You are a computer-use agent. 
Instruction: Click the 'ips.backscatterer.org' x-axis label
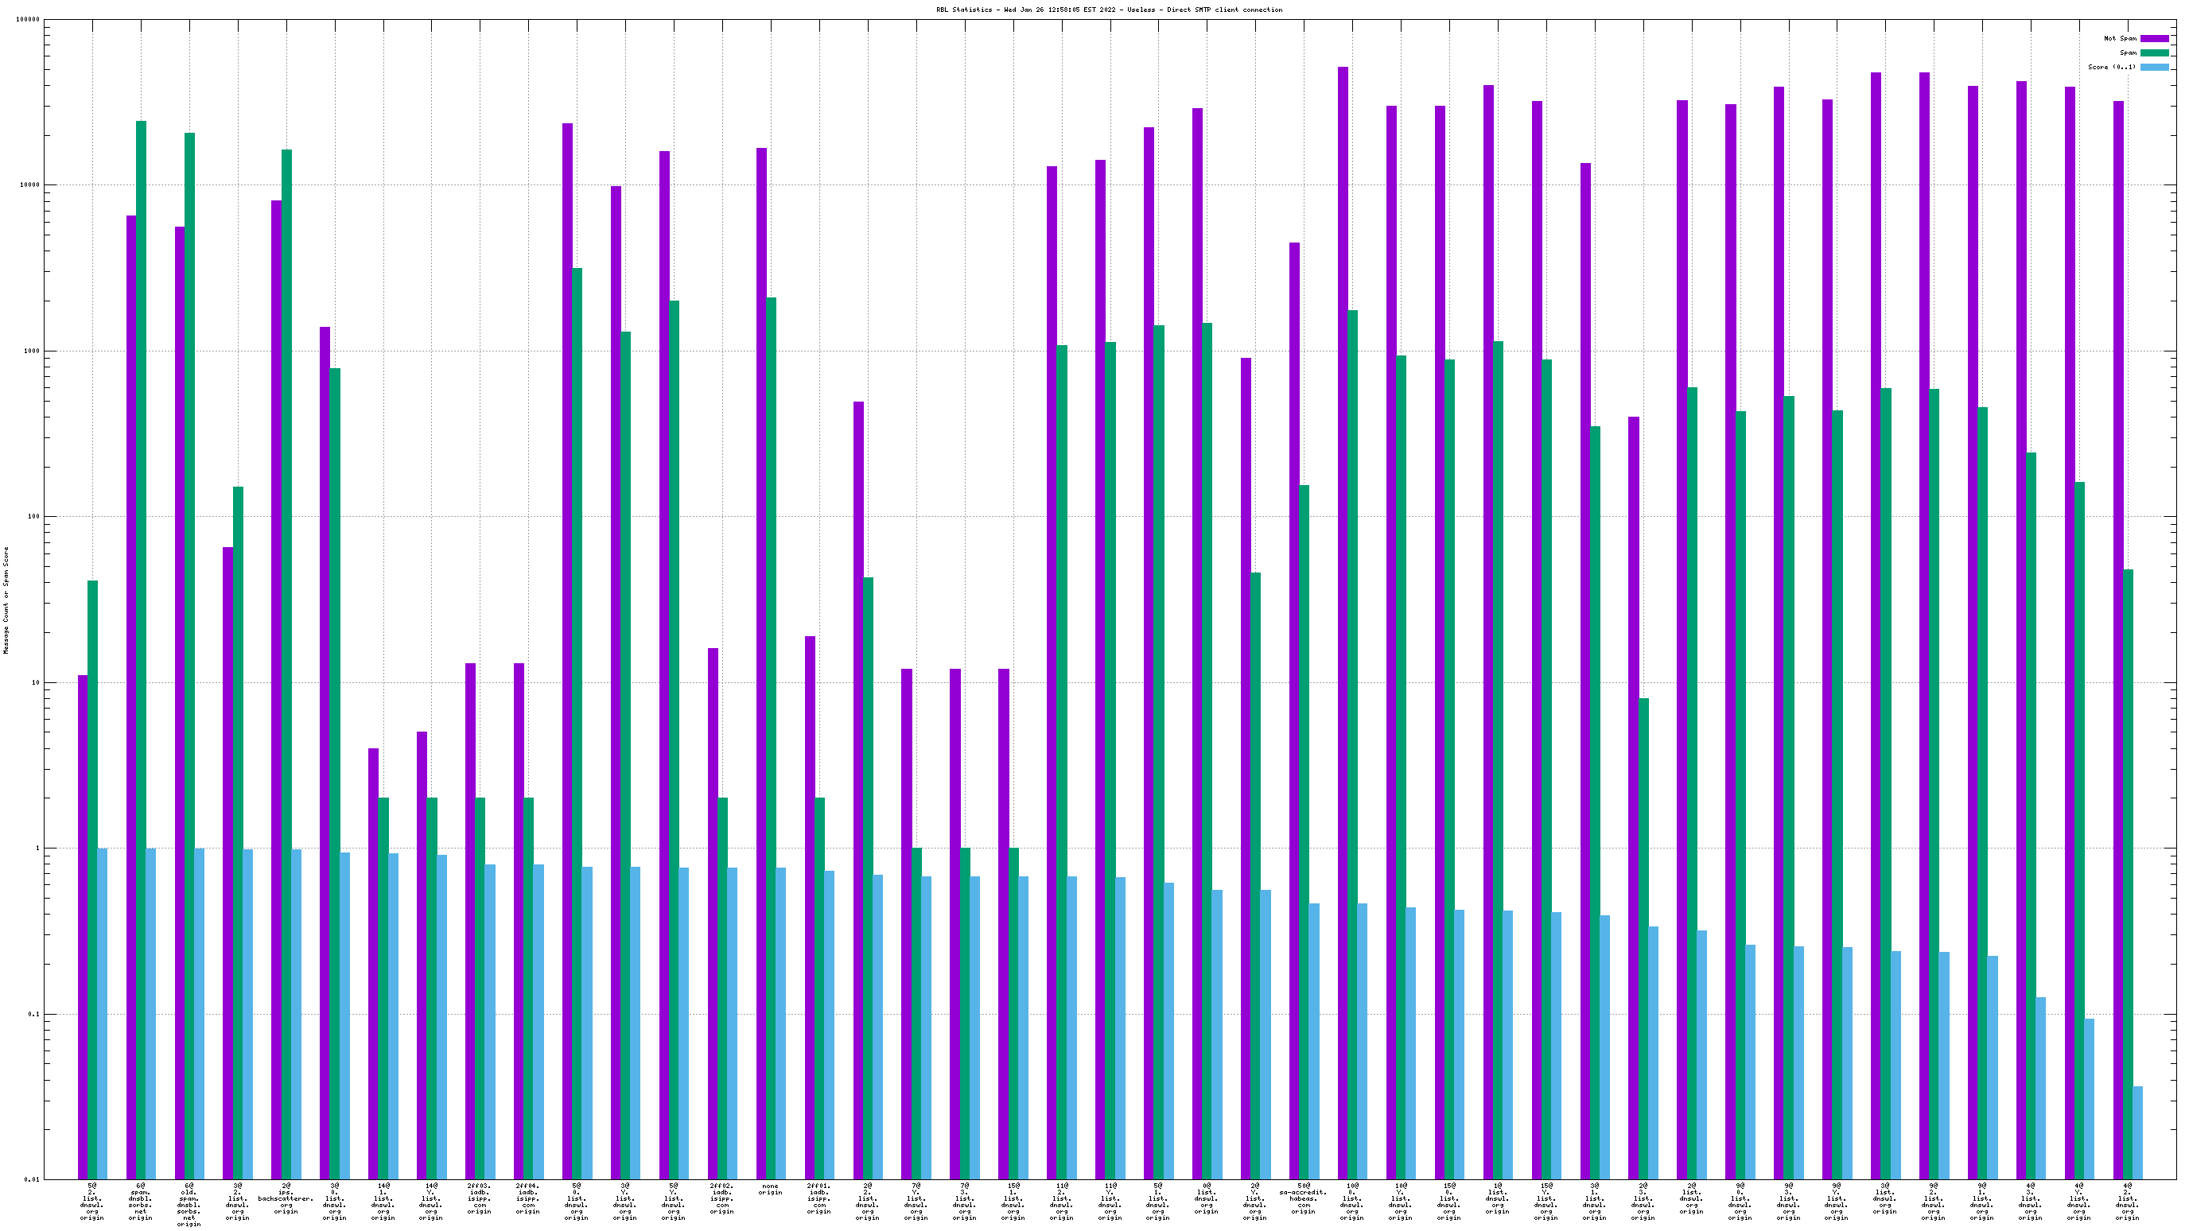click(286, 1198)
